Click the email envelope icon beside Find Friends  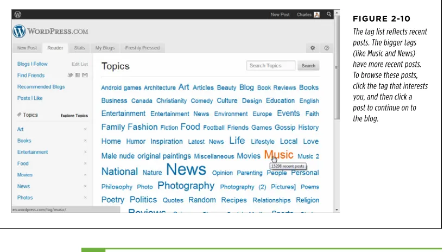(85, 75)
